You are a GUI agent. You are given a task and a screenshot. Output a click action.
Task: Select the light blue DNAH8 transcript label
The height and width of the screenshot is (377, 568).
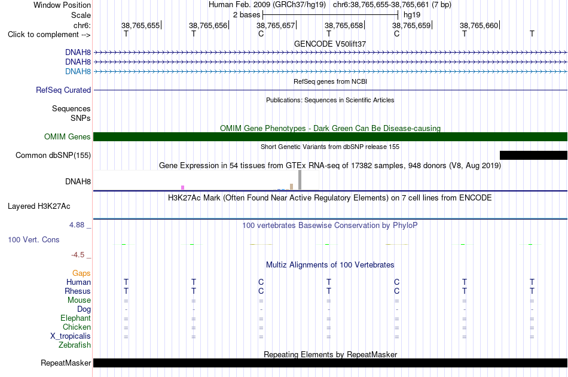[78, 71]
